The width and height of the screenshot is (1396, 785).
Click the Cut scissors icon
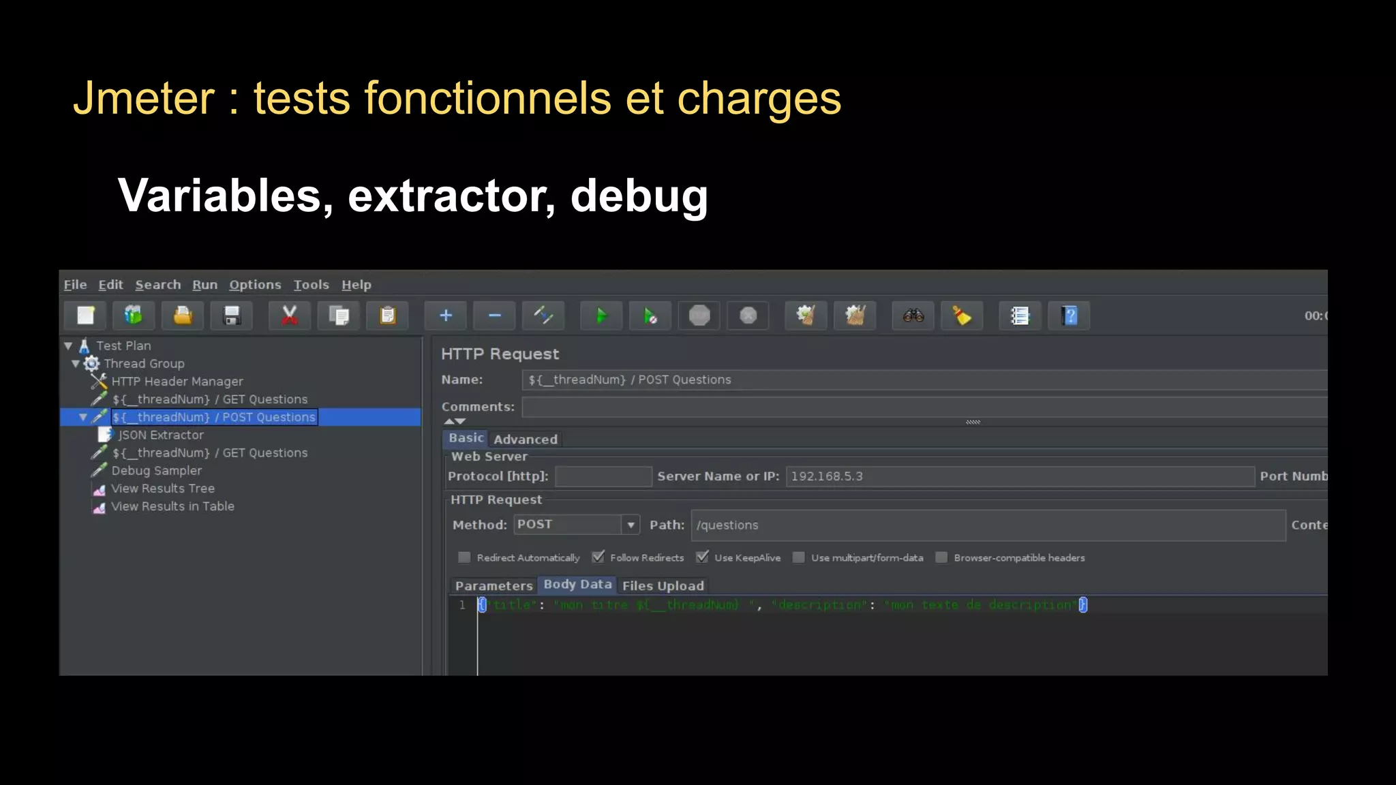click(290, 315)
